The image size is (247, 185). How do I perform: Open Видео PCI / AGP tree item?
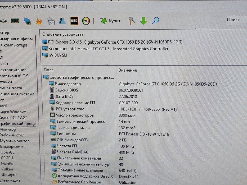[14, 118]
